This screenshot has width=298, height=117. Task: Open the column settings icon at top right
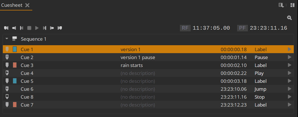(281, 5)
